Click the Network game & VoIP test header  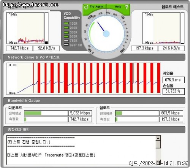click(x=94, y=57)
